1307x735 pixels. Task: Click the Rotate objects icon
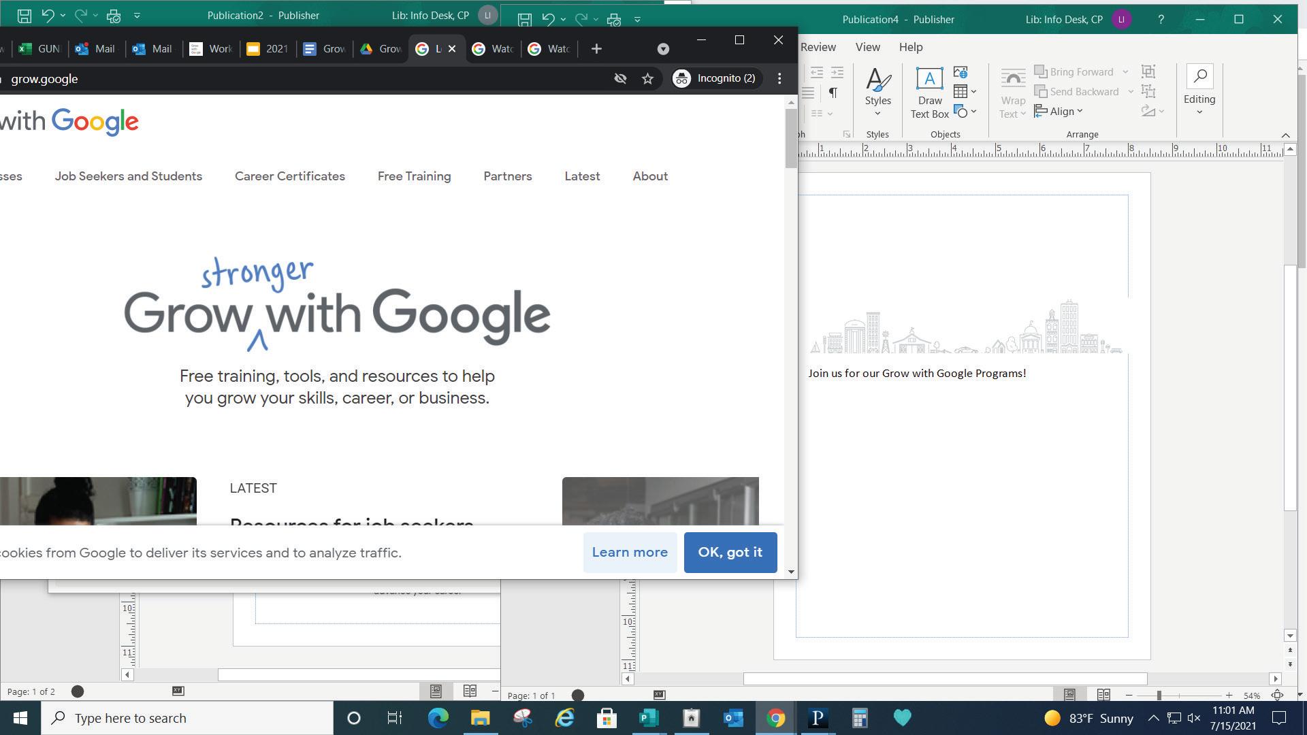1152,111
